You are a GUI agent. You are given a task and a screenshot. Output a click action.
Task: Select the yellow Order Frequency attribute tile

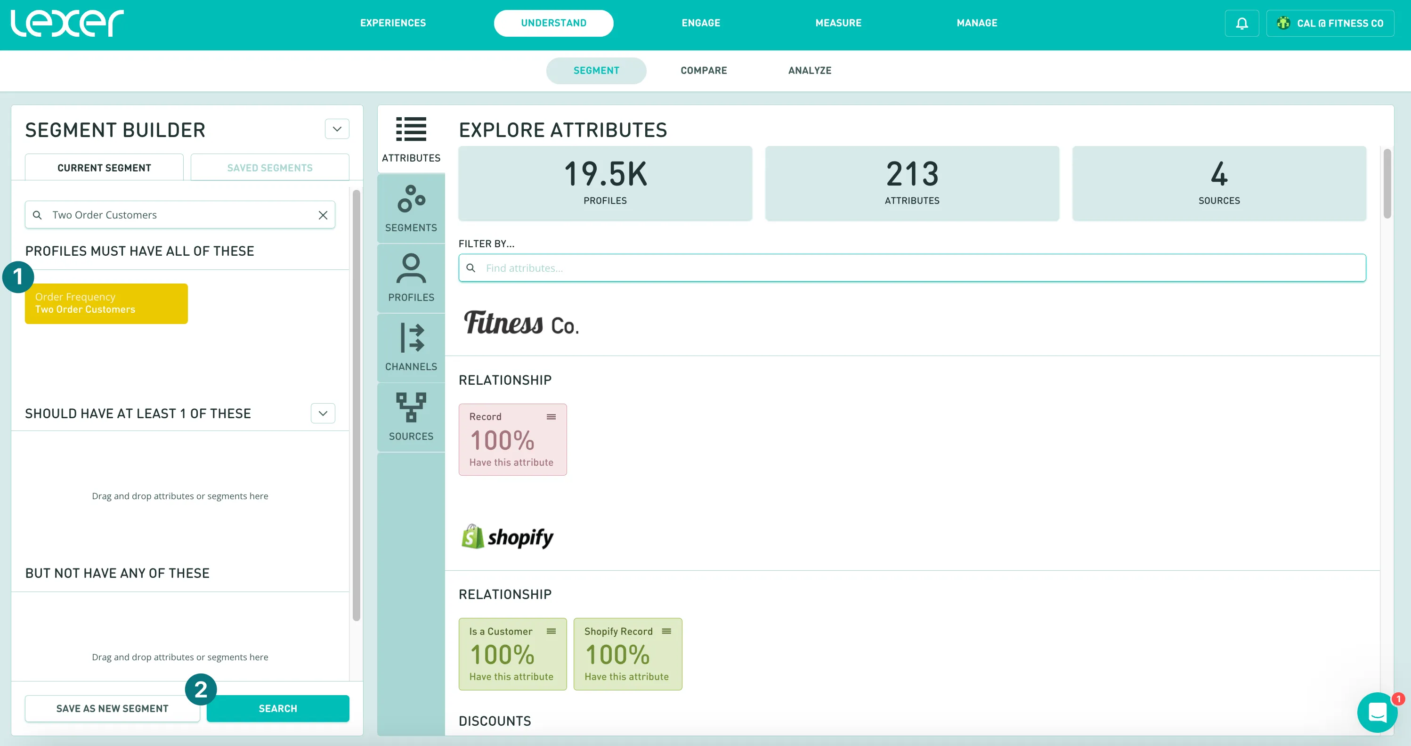point(106,303)
